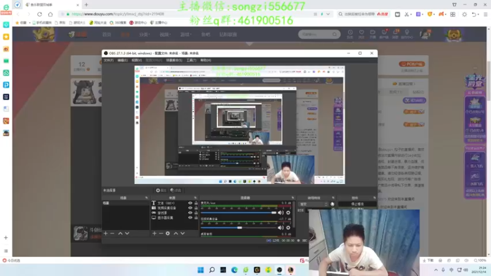Go to browser home page

coord(50,14)
